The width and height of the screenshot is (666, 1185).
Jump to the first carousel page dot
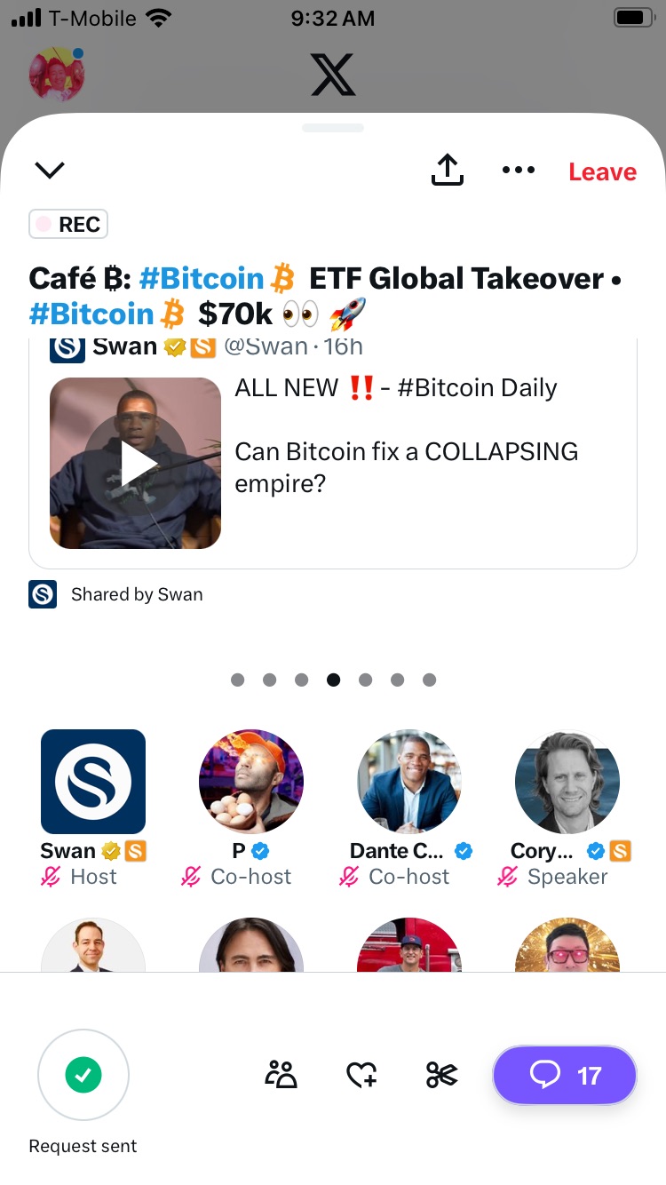coord(238,680)
